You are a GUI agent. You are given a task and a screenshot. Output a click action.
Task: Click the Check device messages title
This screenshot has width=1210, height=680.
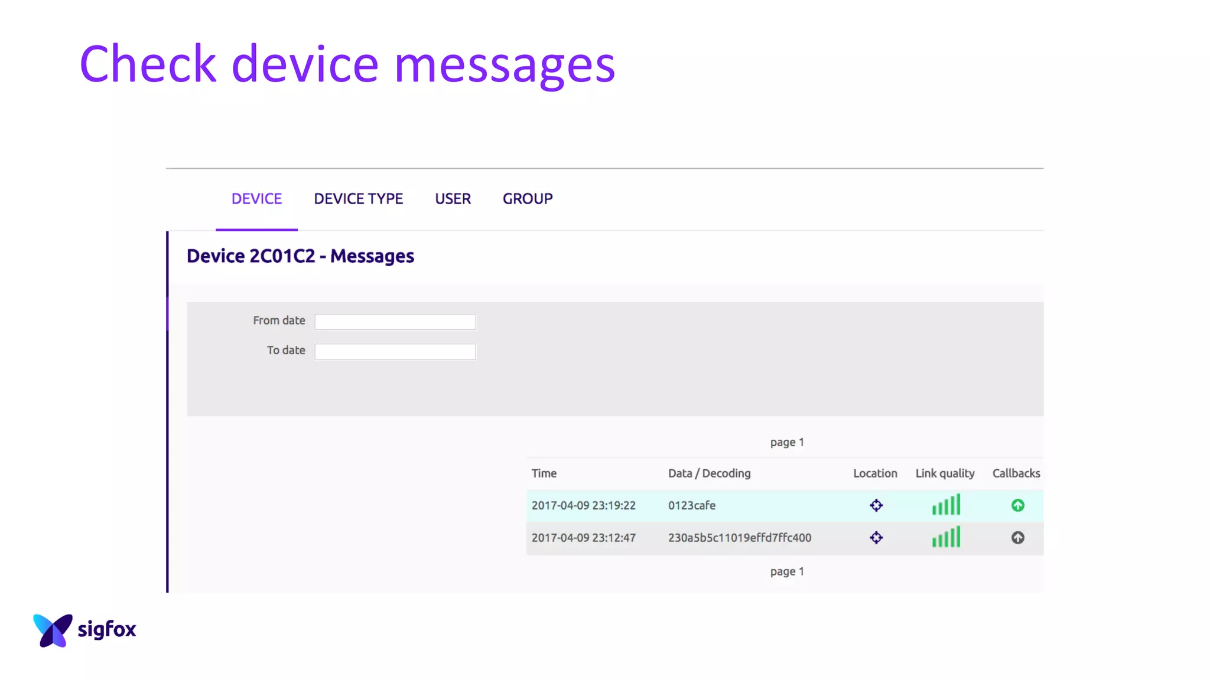click(x=347, y=64)
